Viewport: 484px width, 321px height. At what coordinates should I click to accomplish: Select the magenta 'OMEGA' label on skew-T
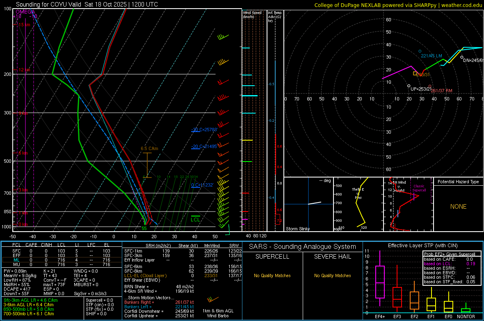(25, 12)
